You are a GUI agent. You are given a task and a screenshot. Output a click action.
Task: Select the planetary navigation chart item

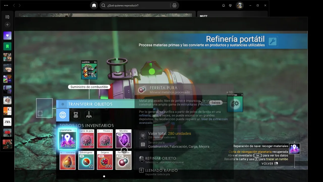[x=68, y=139]
